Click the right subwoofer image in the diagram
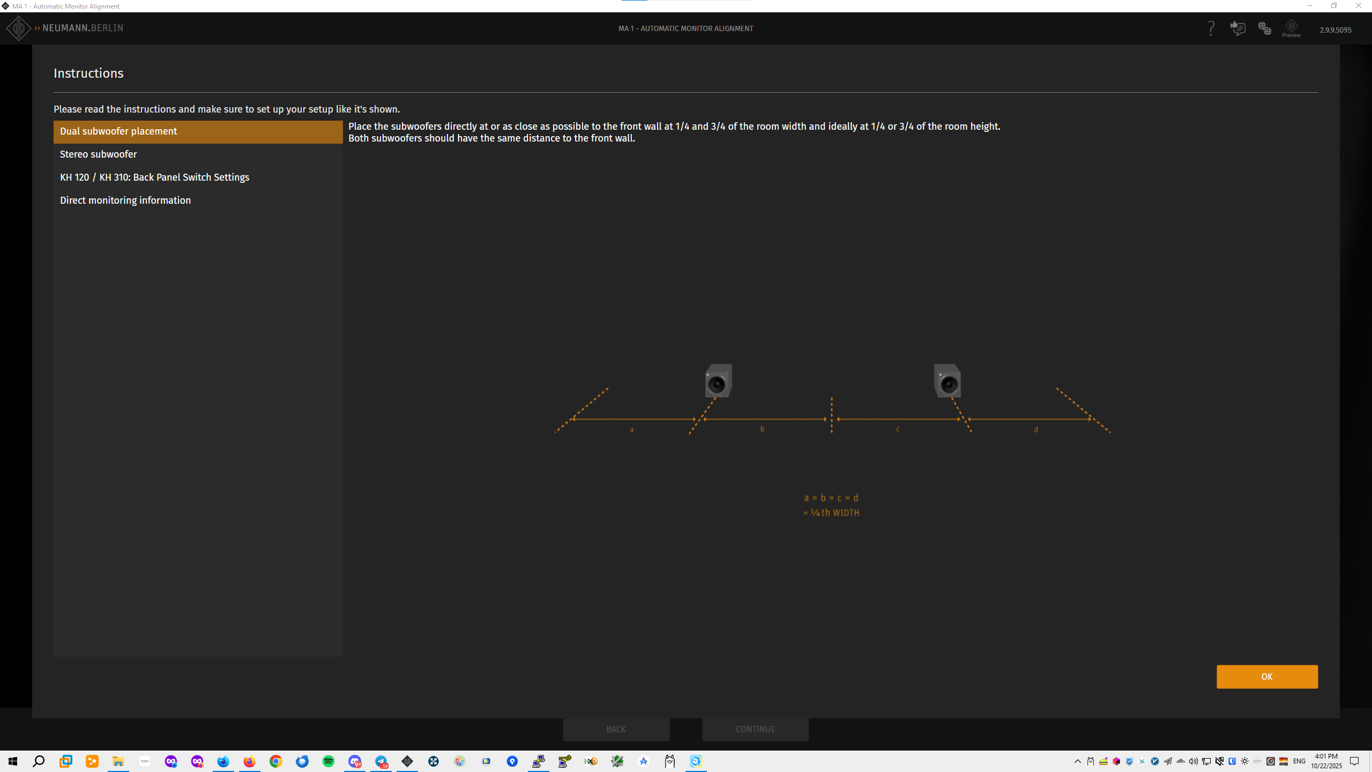The width and height of the screenshot is (1372, 772). pos(947,381)
